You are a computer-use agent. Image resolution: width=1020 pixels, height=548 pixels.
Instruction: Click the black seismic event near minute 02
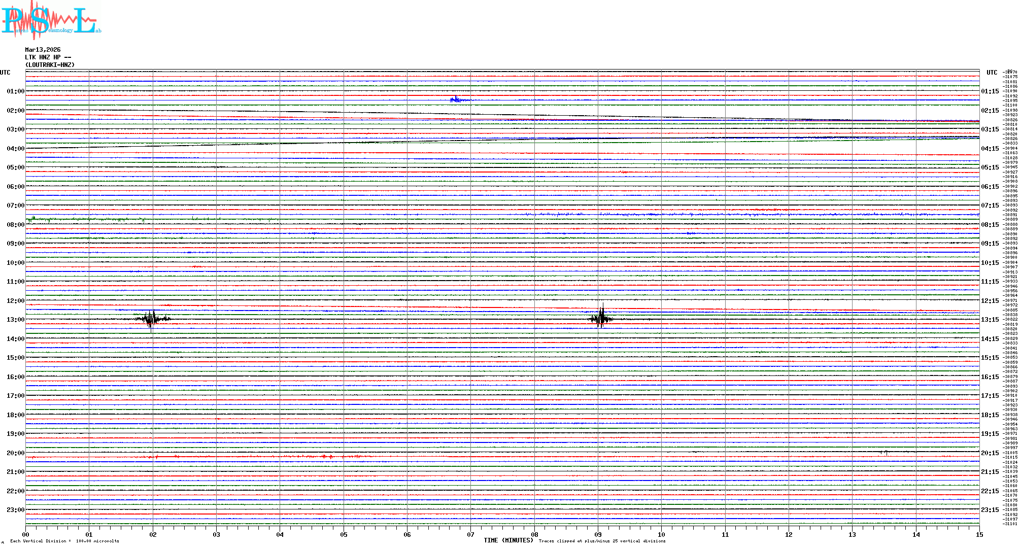151,319
